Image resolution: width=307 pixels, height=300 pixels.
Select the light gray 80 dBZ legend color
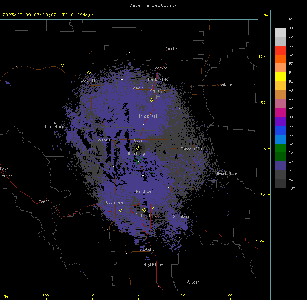tap(280, 32)
